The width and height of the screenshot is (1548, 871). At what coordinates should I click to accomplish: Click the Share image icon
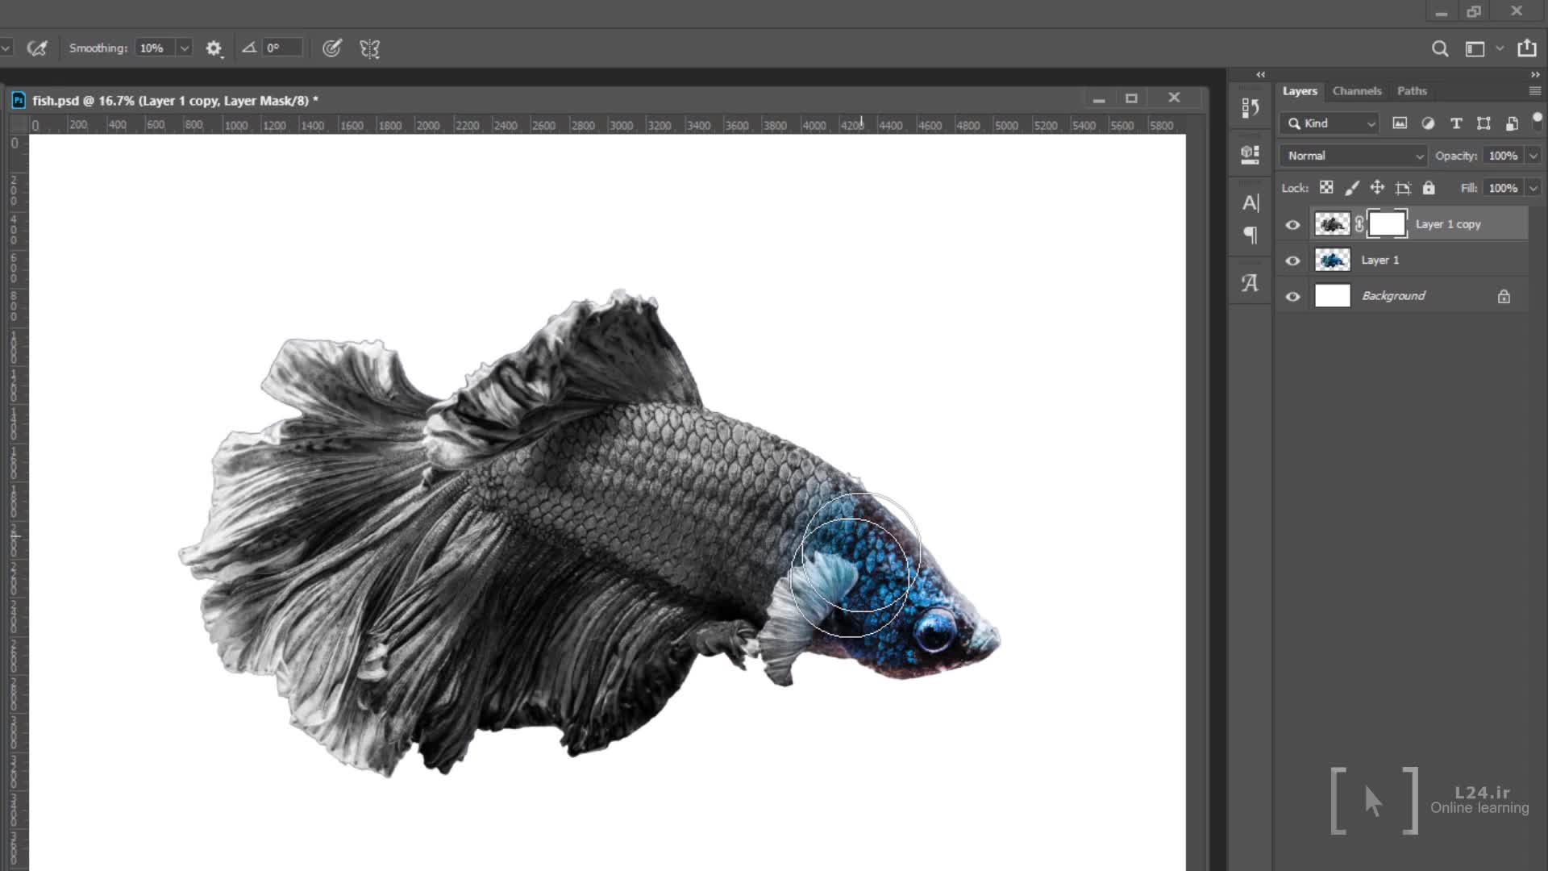[x=1527, y=48]
